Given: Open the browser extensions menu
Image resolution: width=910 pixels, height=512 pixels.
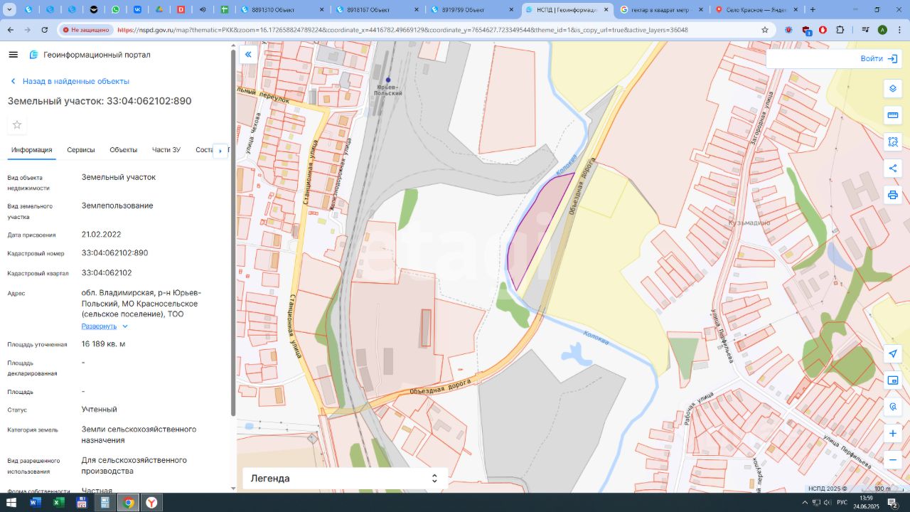Looking at the screenshot, I should (x=840, y=30).
